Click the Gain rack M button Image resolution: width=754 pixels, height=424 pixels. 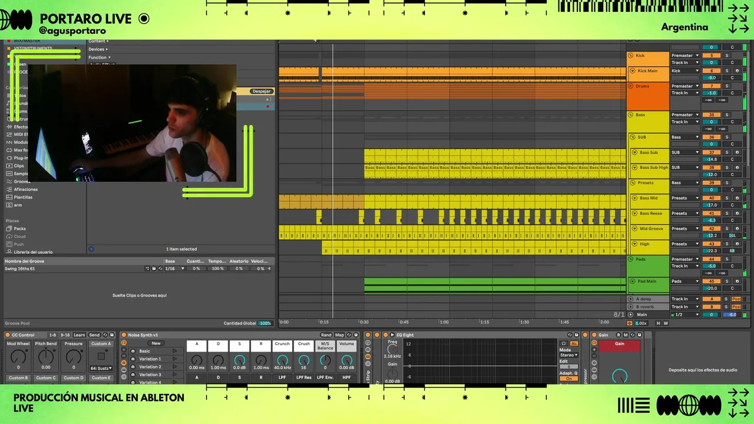pos(626,335)
